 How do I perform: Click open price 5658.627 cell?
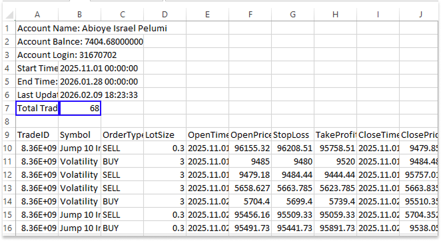coord(250,188)
